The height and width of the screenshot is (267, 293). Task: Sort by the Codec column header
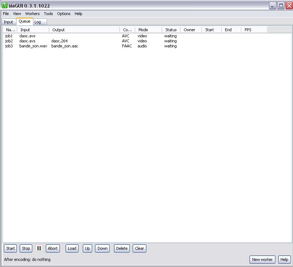[127, 30]
